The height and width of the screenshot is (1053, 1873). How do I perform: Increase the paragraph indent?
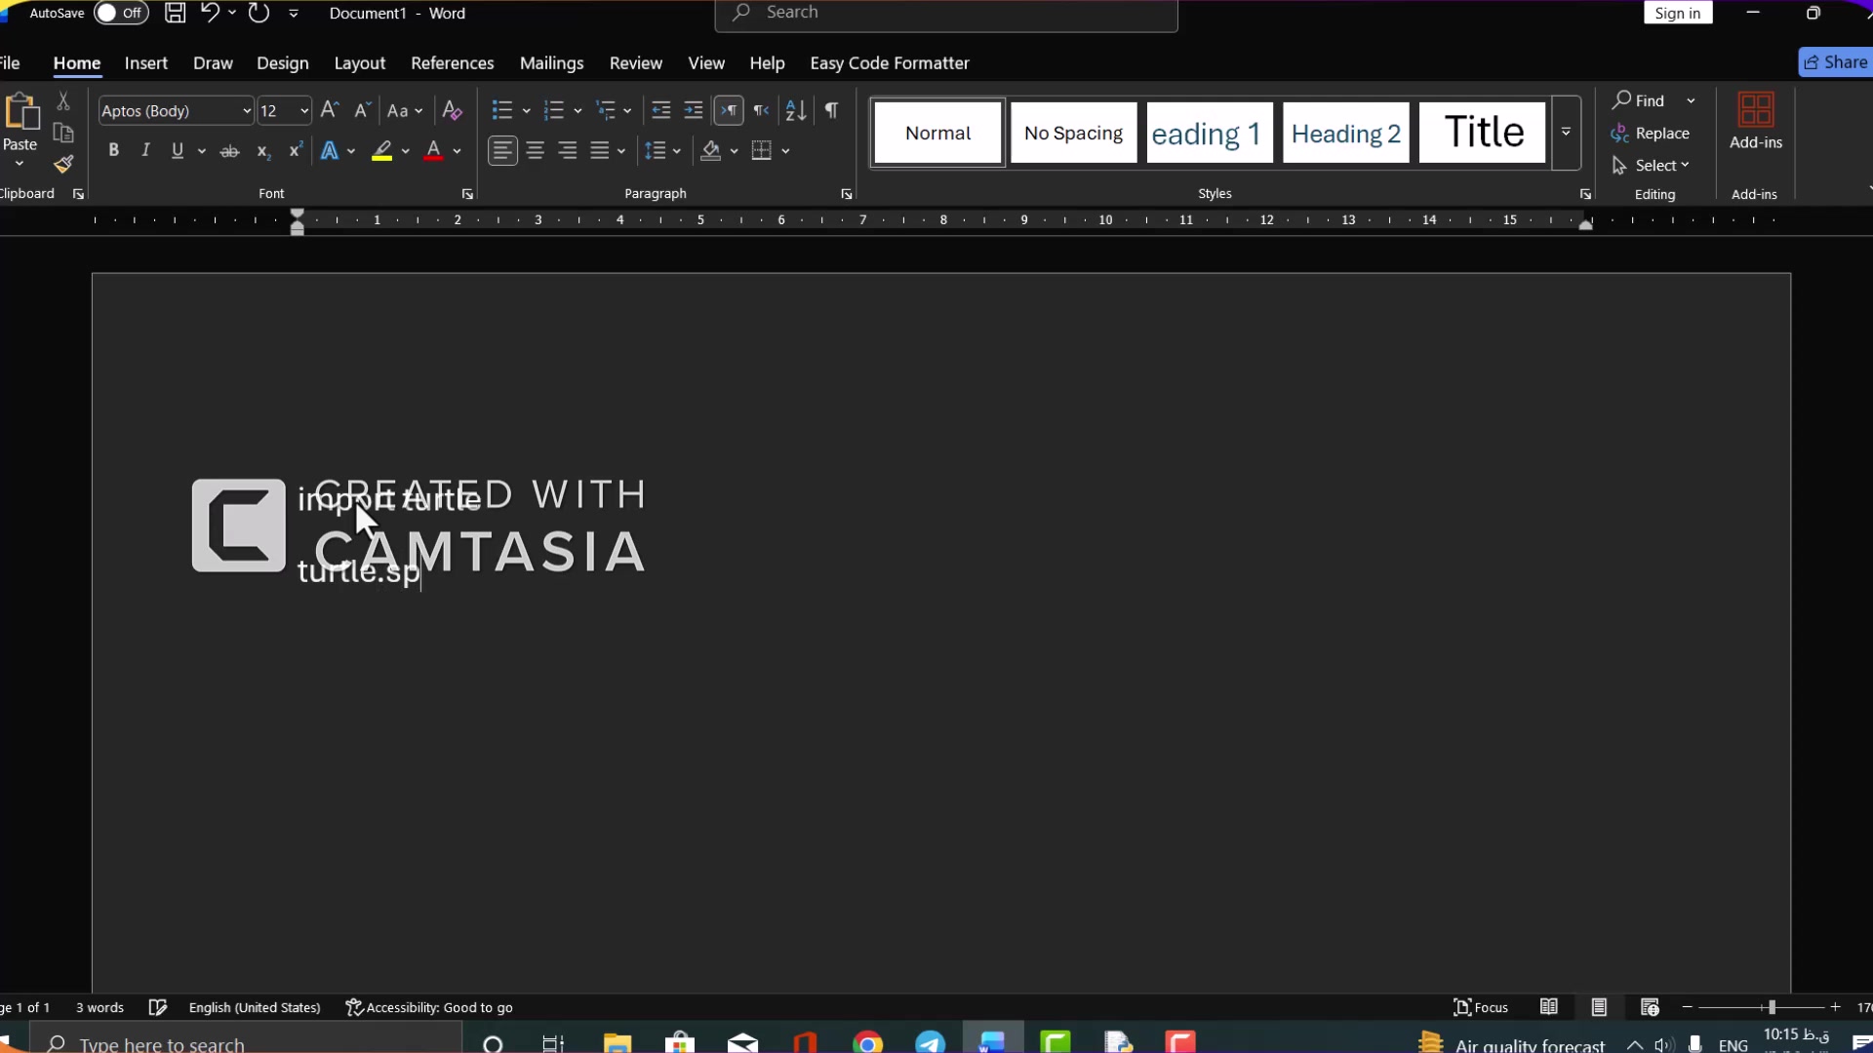694,110
